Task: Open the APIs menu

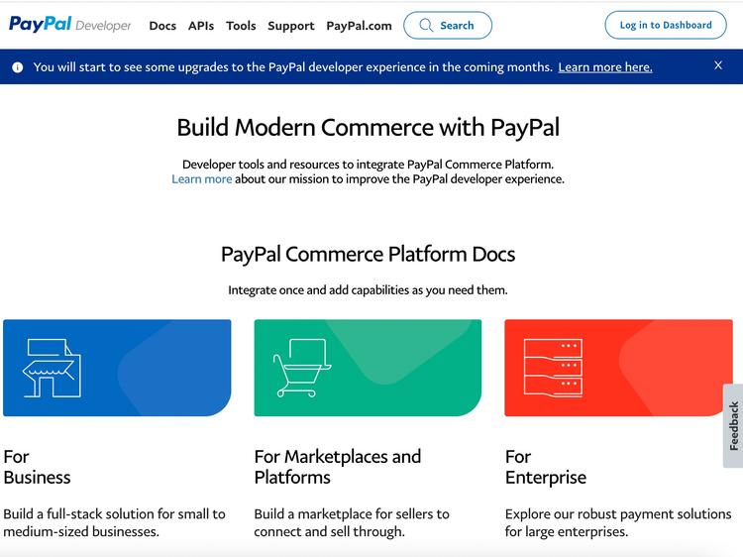Action: pos(201,26)
